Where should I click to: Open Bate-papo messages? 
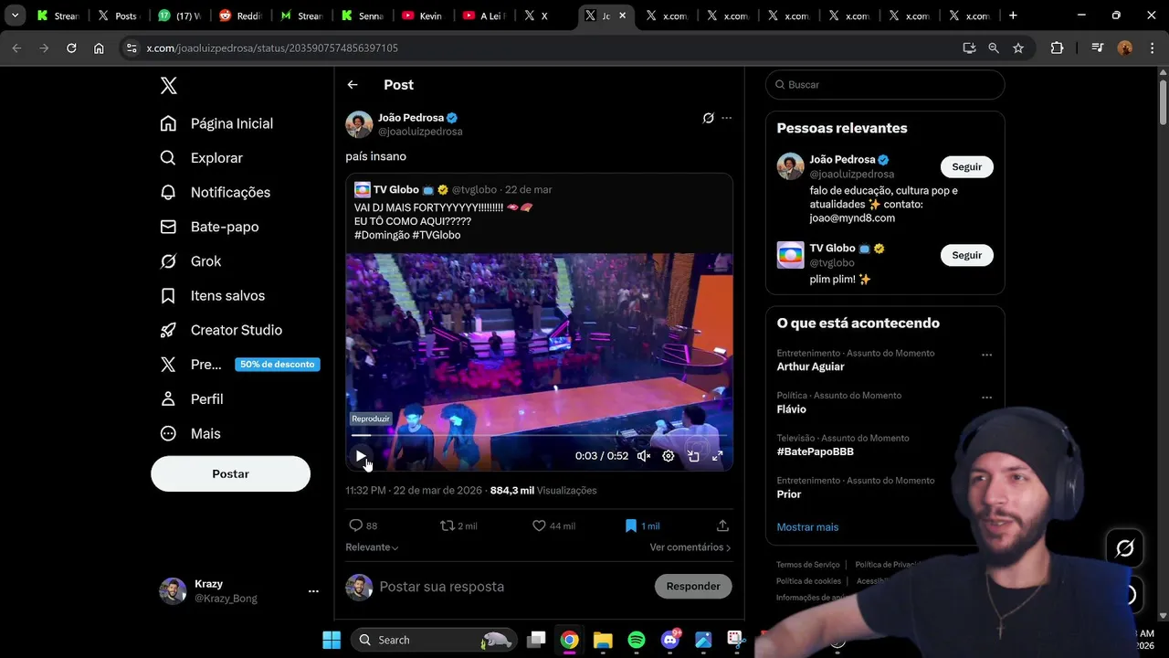click(209, 227)
